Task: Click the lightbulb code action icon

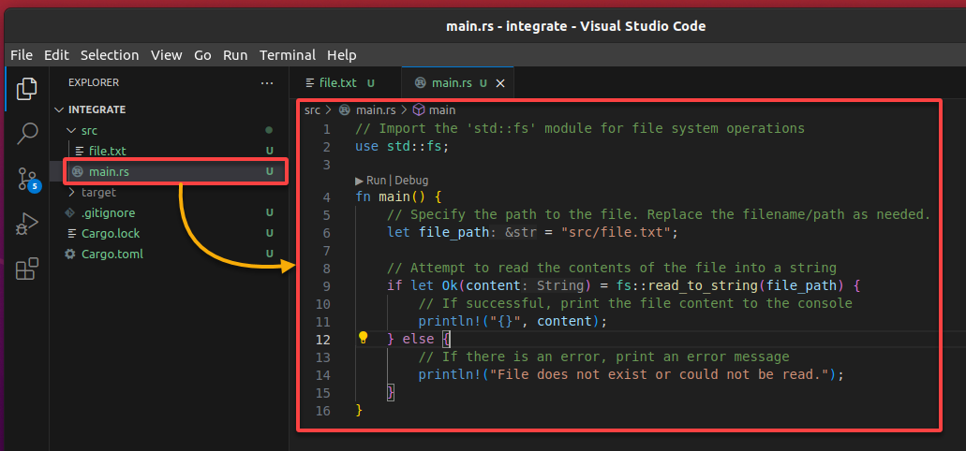Action: point(363,338)
